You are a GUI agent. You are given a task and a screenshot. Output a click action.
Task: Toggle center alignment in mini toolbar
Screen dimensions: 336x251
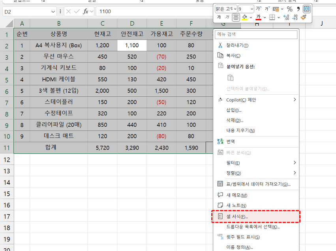(x=236, y=17)
